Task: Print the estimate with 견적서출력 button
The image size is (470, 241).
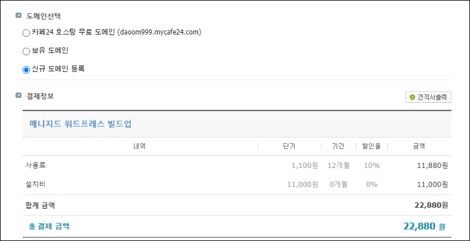Action: point(428,97)
